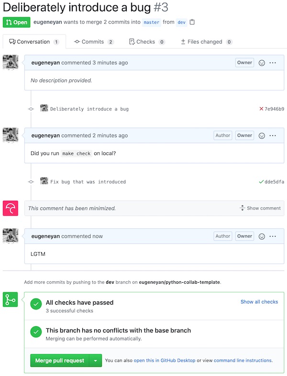Switch to the Commits tab
The width and height of the screenshot is (287, 376).
click(x=93, y=42)
